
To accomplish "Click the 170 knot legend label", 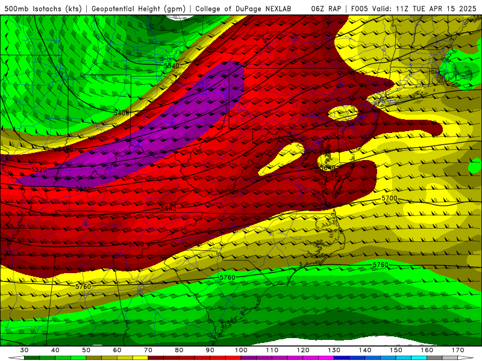I will click(458, 350).
